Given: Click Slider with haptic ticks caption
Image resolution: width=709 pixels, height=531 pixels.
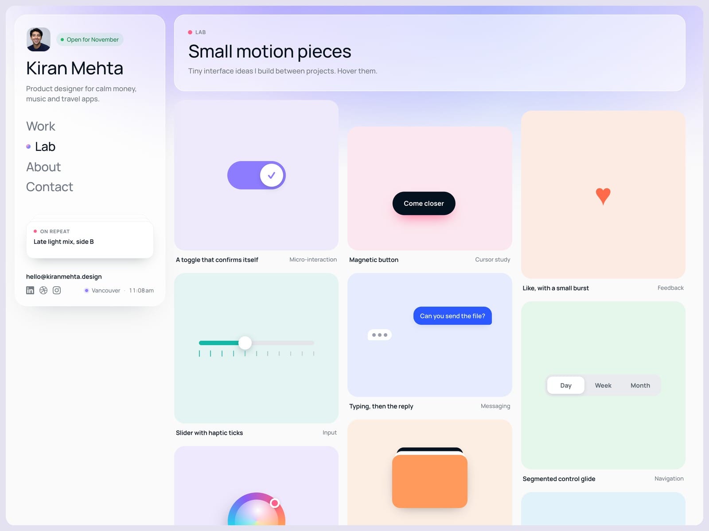Looking at the screenshot, I should [209, 433].
